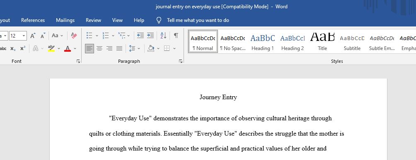Click Tell me what you want to do

pos(198,20)
